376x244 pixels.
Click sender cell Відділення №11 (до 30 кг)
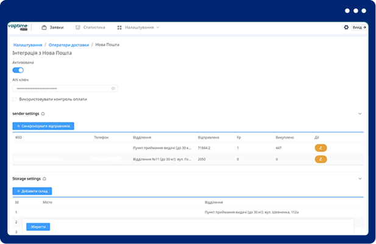[x=162, y=159]
